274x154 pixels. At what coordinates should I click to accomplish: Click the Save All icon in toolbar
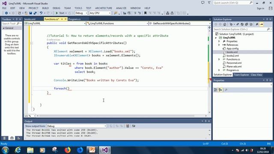[x=35, y=13]
